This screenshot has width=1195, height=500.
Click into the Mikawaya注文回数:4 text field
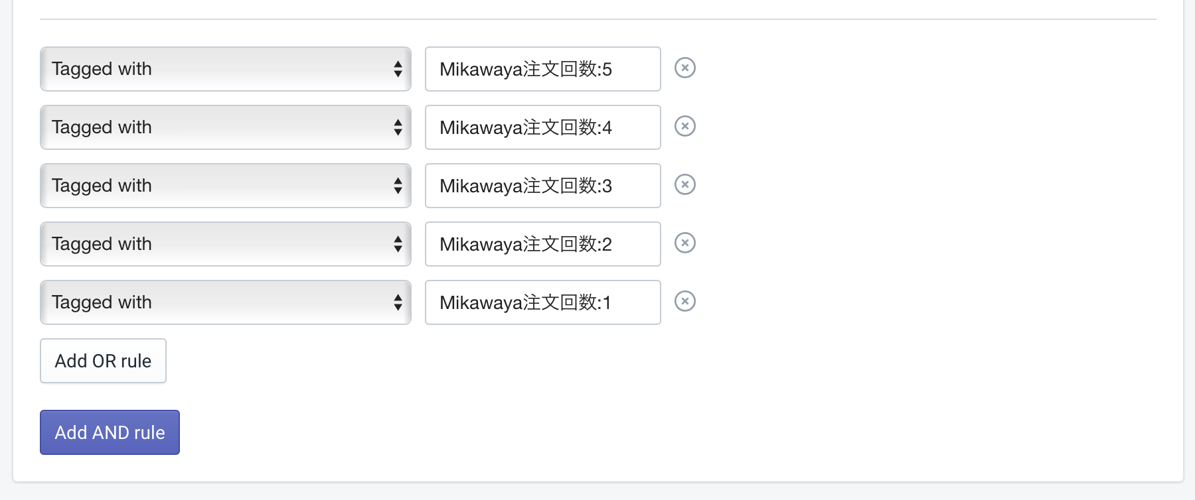click(542, 127)
